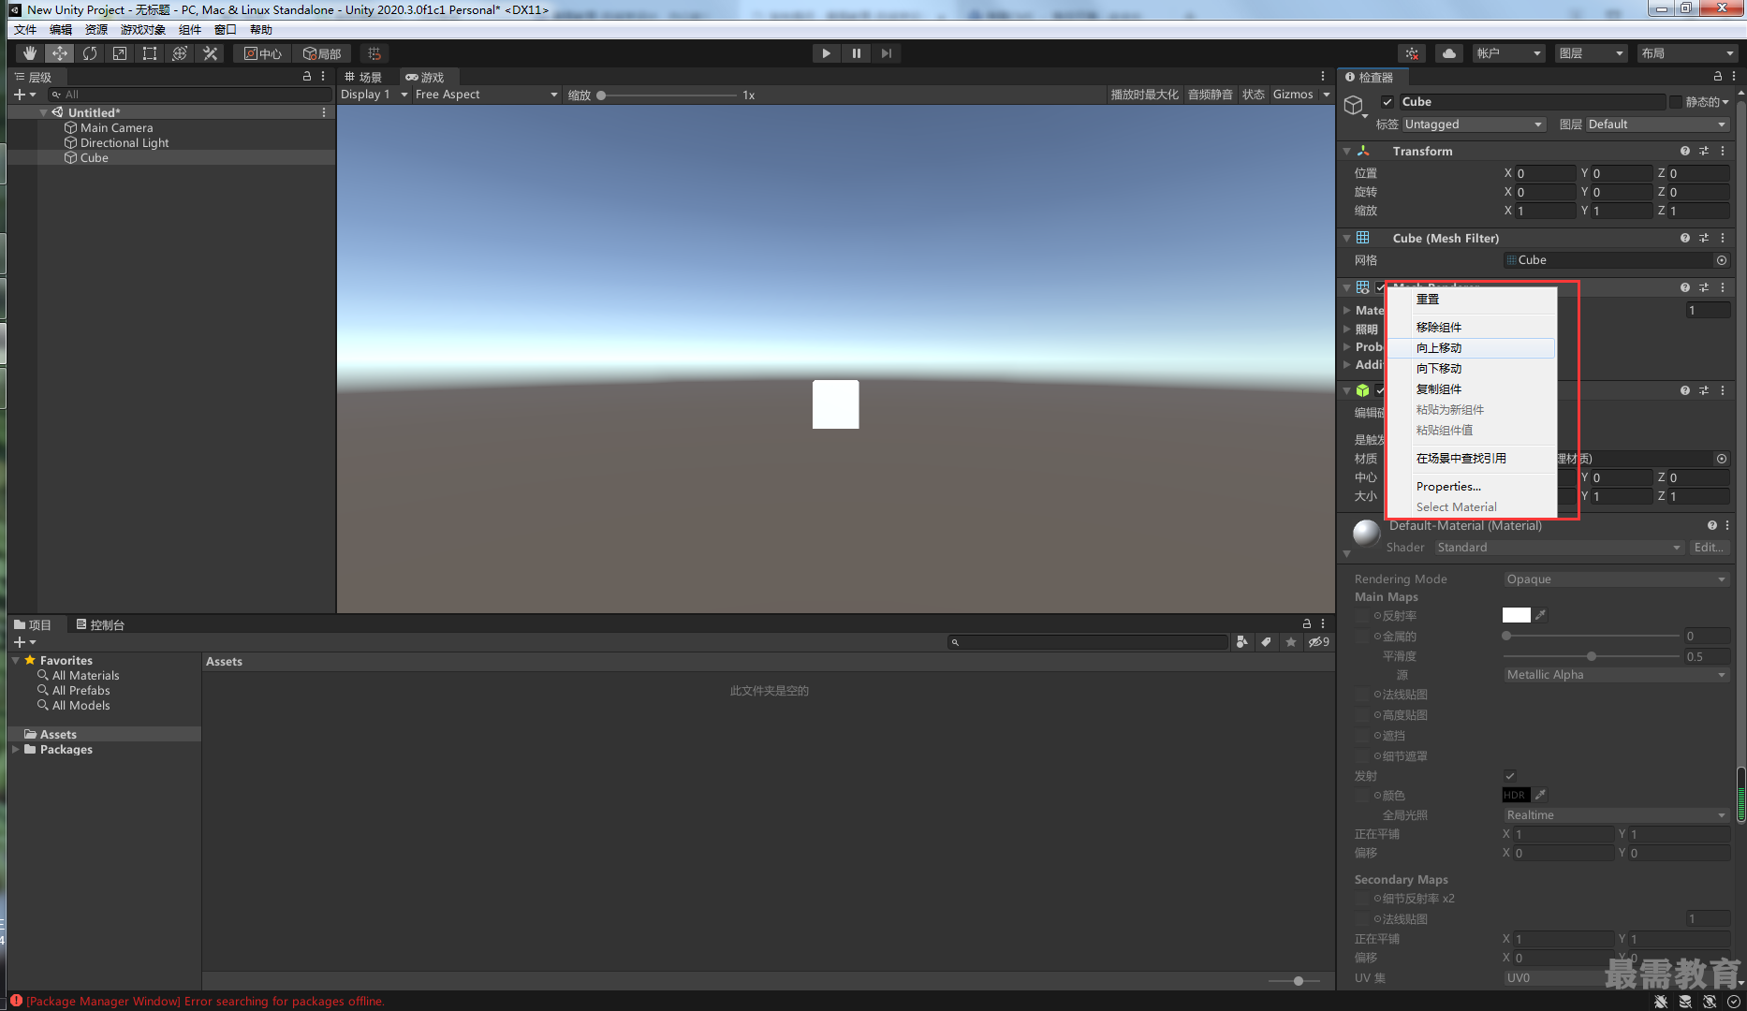Image resolution: width=1747 pixels, height=1011 pixels.
Task: Pick albedo color with eyedropper
Action: pos(1540,615)
